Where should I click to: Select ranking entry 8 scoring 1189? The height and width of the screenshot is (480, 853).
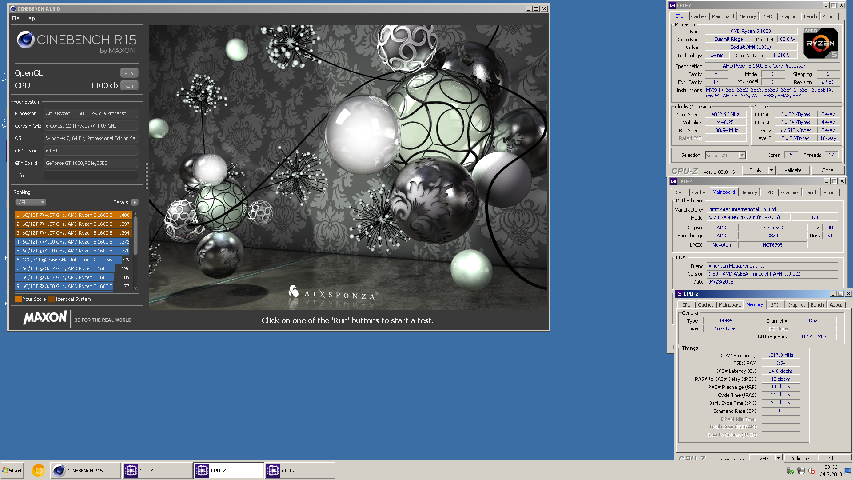[73, 277]
